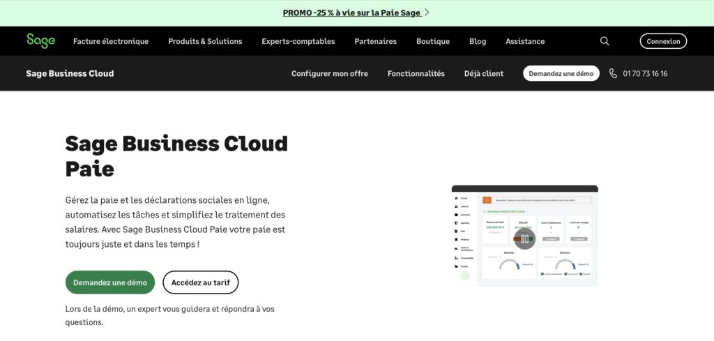The image size is (714, 341).
Task: Click the phone handset icon
Action: point(613,73)
